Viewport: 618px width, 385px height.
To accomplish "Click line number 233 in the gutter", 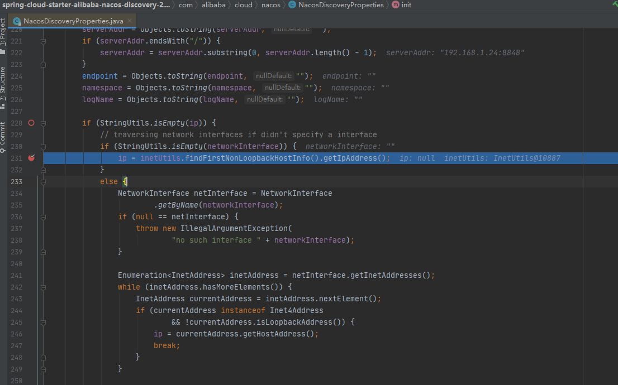I will click(15, 181).
